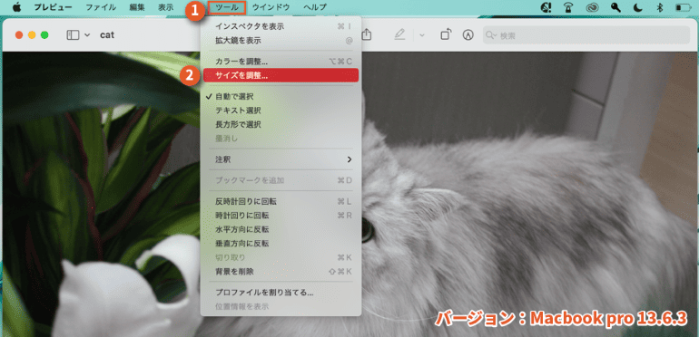Toggle the markup toolbar icon
Viewport: 699px width, 337px height.
[468, 34]
